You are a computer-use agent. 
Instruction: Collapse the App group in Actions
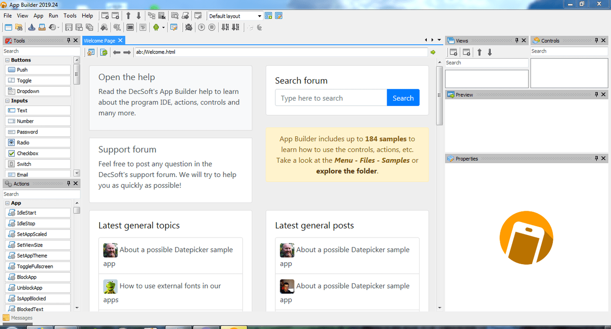pos(7,203)
